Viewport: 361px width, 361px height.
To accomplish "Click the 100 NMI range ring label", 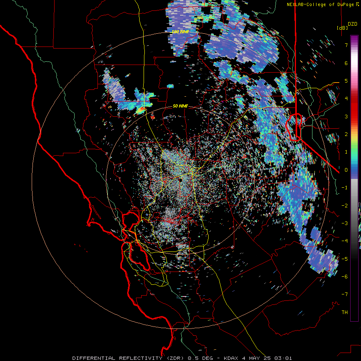I will (180, 32).
